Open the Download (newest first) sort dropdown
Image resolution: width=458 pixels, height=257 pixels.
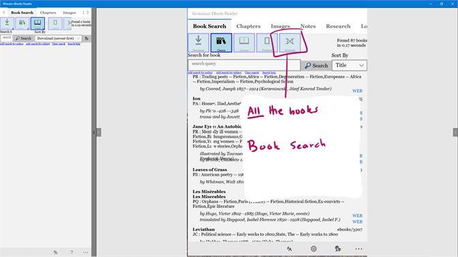[x=58, y=39]
